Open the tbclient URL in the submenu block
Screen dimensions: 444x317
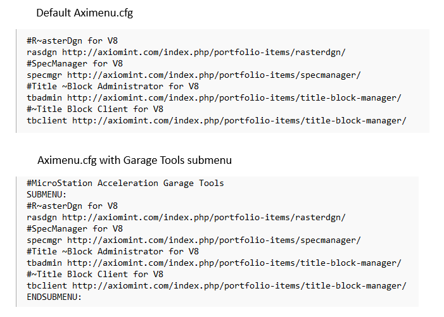(239, 286)
